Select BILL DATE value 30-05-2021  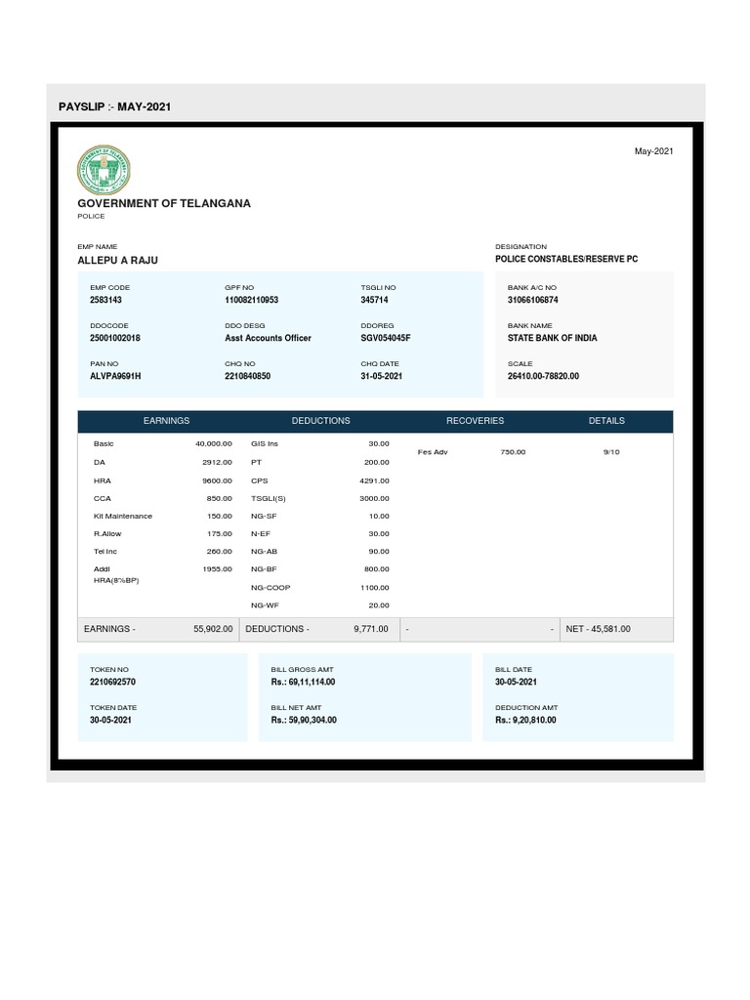click(x=516, y=682)
